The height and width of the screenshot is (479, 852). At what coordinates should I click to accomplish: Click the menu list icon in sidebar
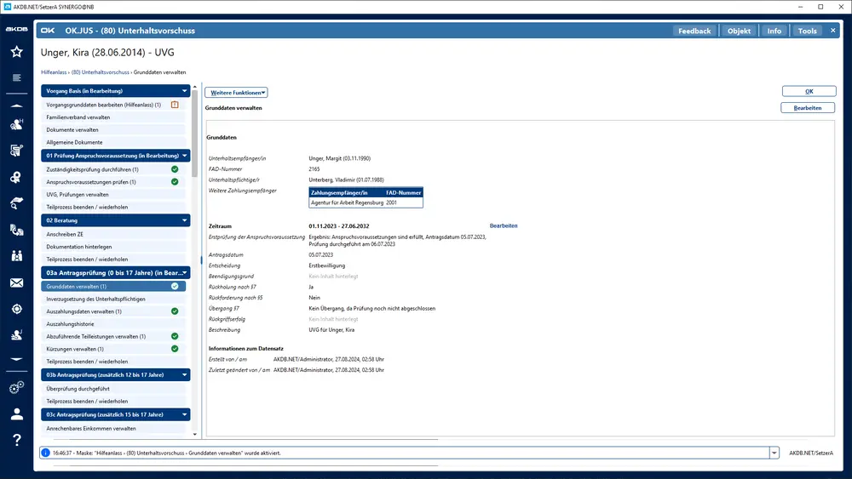pos(16,78)
